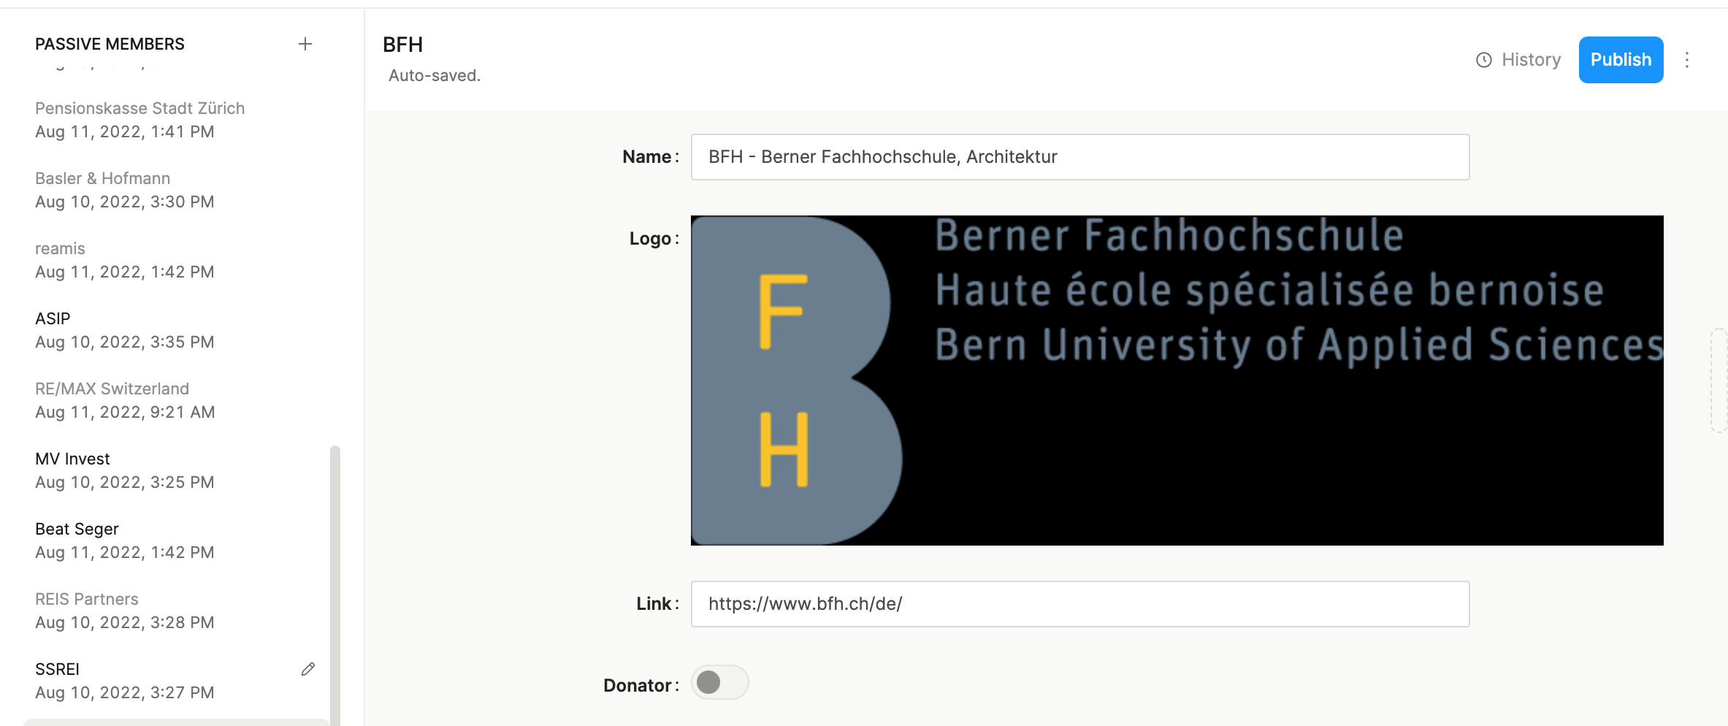Focus the Link URL field
The width and height of the screenshot is (1728, 726).
coord(1079,604)
